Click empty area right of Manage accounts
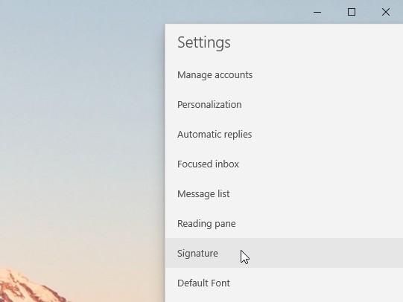Screen dimensions: 403x302 point(328,75)
